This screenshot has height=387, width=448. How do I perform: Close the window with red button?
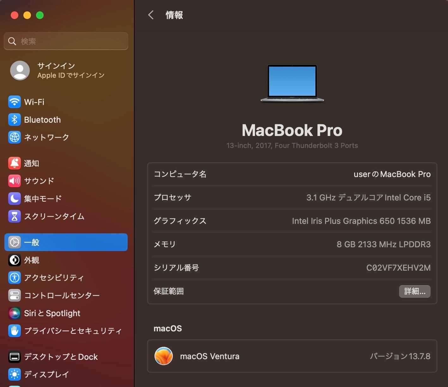click(15, 15)
